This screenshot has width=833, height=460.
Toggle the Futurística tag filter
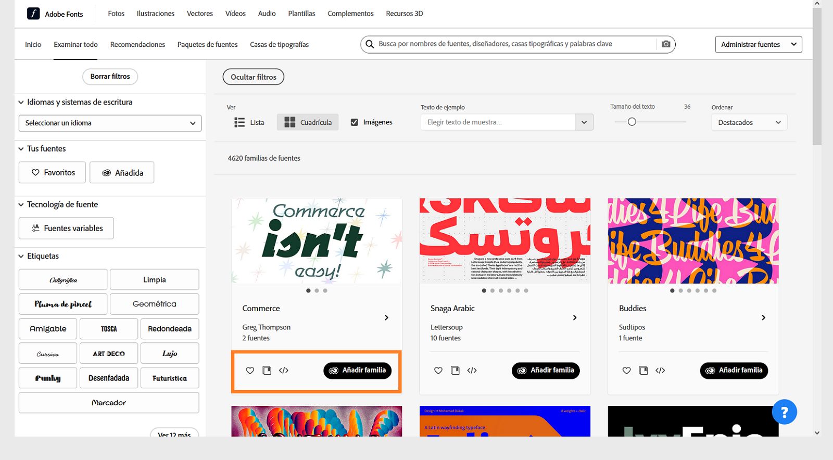click(170, 378)
